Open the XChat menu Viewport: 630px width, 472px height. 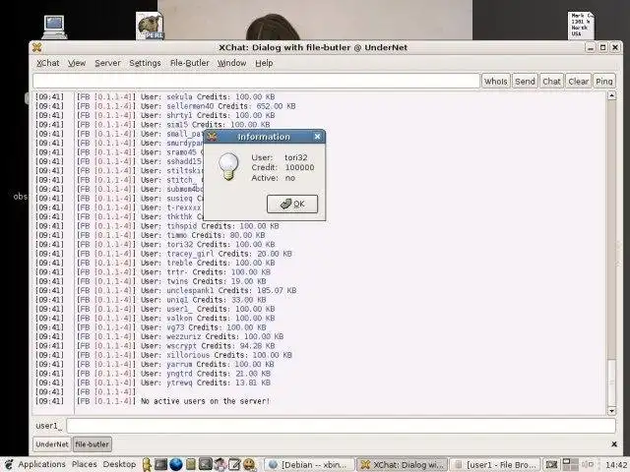click(48, 63)
